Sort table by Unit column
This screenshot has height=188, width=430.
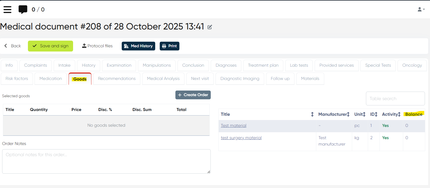(364, 114)
